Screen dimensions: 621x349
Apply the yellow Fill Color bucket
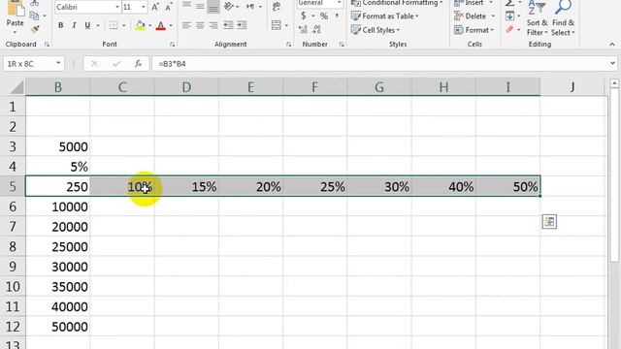click(140, 26)
